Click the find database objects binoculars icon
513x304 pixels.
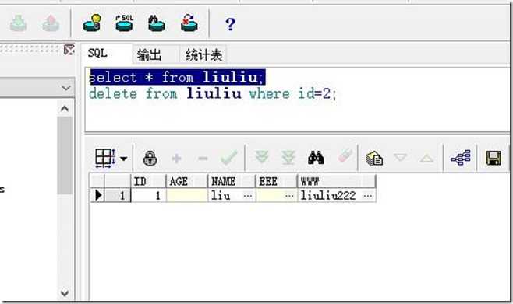[x=157, y=23]
